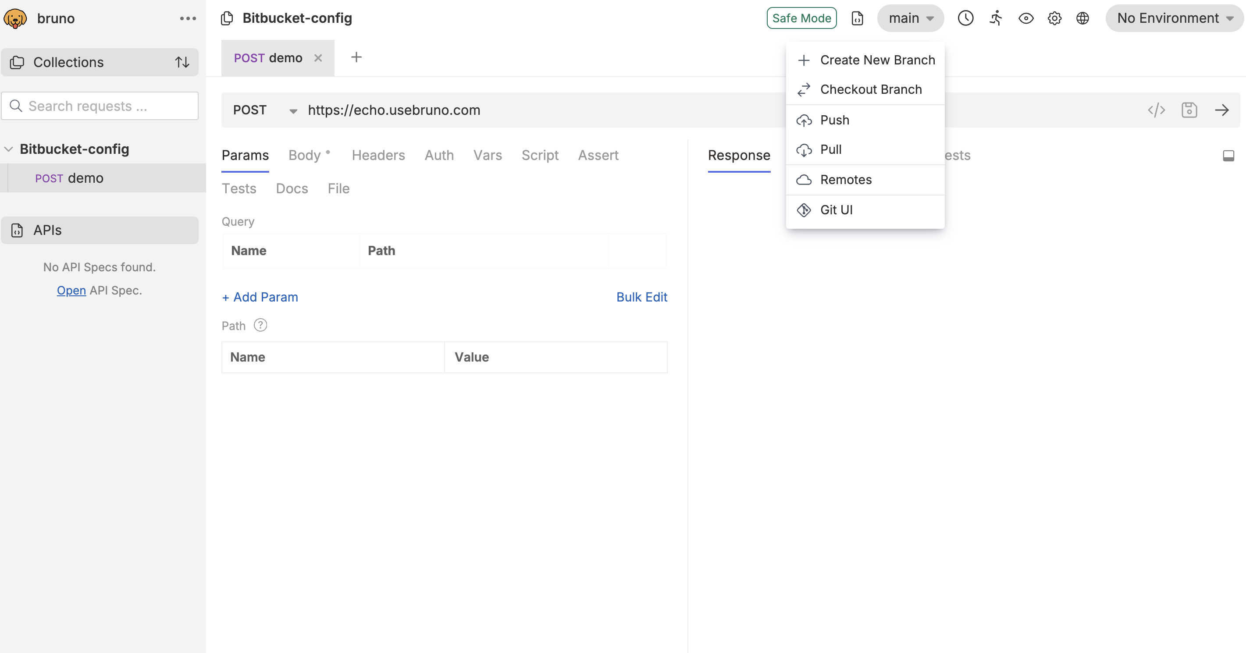Click + Add Param link
The height and width of the screenshot is (653, 1246).
(260, 297)
